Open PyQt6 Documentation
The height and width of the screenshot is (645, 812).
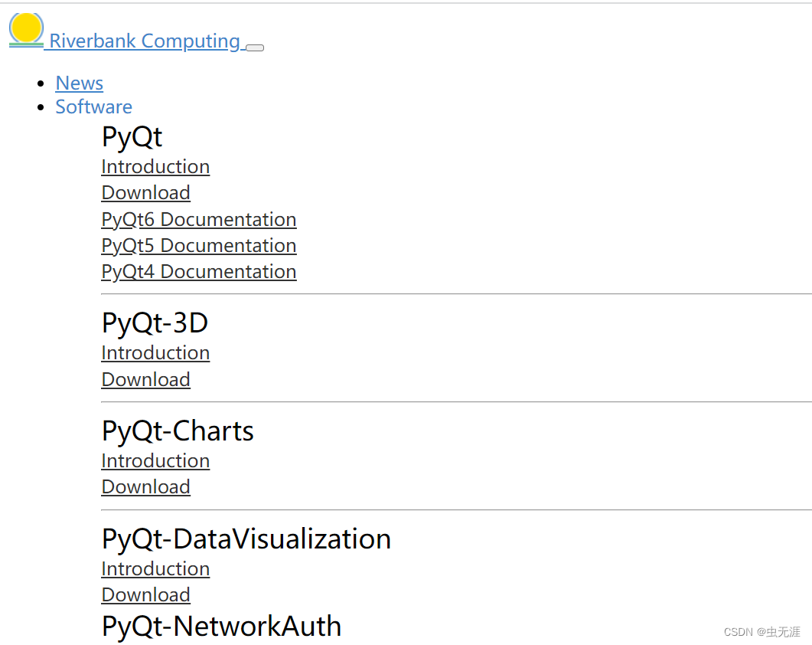click(198, 219)
